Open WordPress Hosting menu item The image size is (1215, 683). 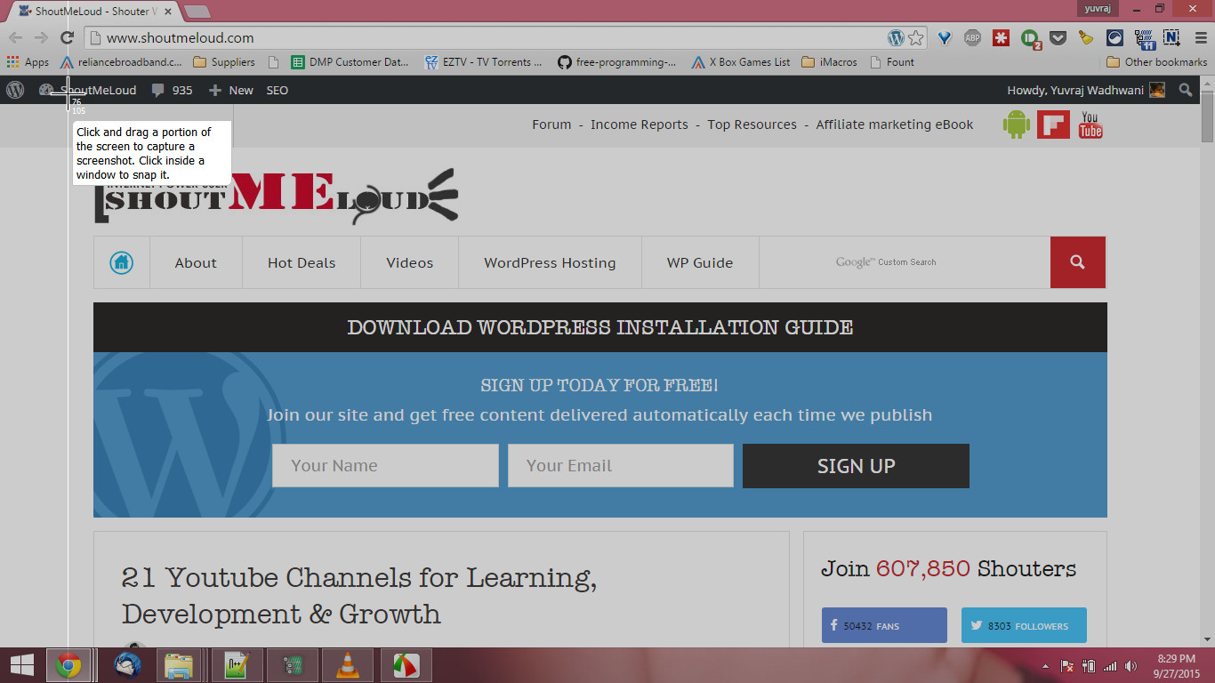[550, 262]
